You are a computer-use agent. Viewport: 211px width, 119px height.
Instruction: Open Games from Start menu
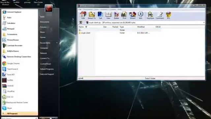tap(43, 37)
